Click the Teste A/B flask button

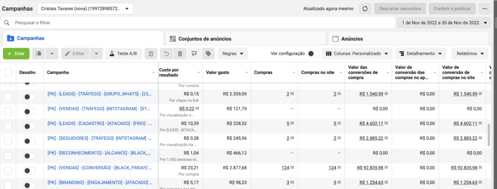click(124, 54)
